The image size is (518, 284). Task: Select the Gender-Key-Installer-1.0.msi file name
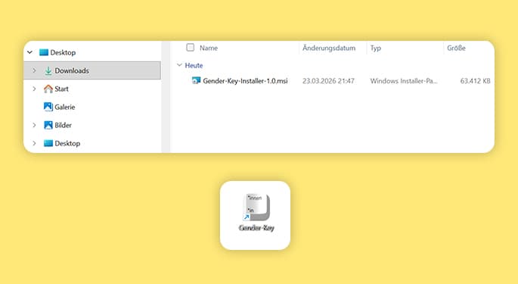coord(245,81)
